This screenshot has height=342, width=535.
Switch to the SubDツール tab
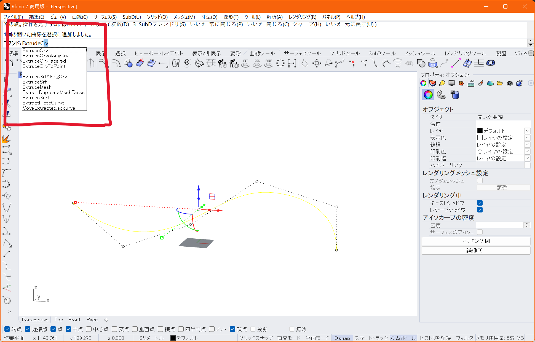coord(382,53)
